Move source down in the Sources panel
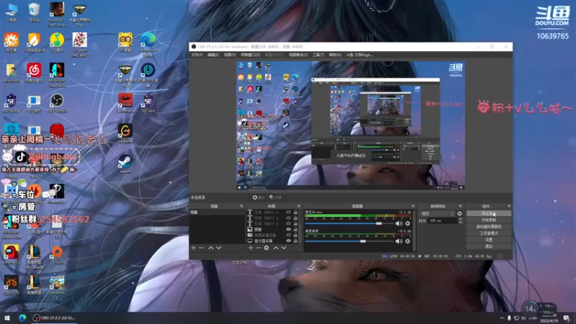The height and width of the screenshot is (324, 576). (284, 248)
